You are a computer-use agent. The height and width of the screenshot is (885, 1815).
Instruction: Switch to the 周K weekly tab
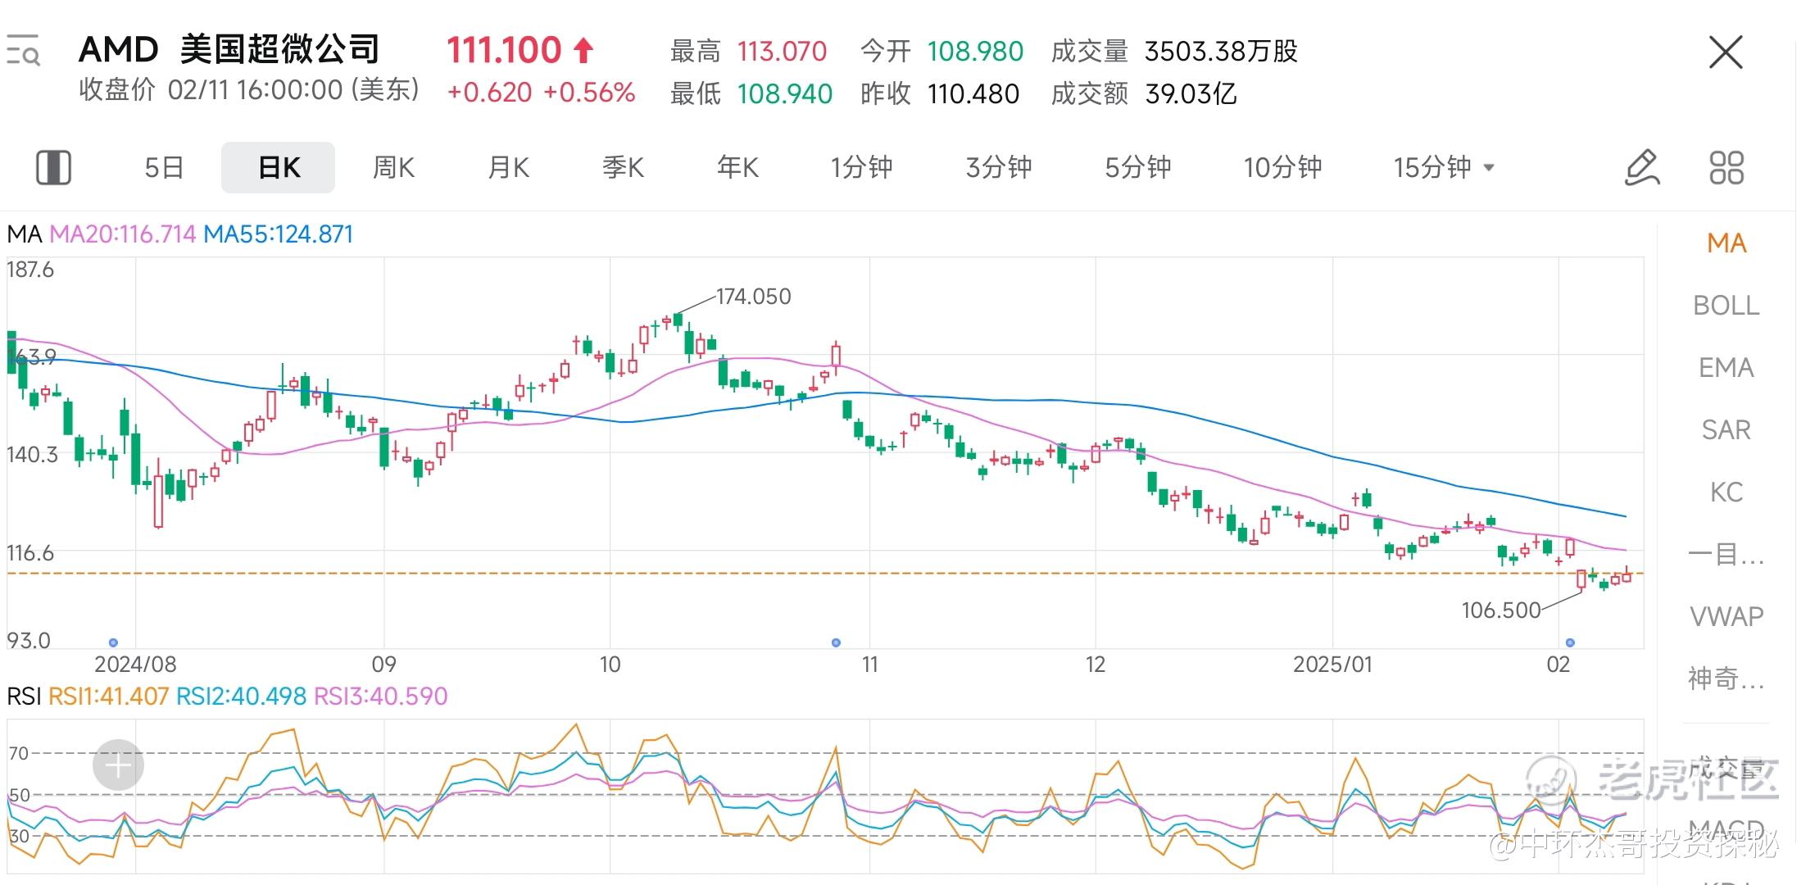[393, 168]
